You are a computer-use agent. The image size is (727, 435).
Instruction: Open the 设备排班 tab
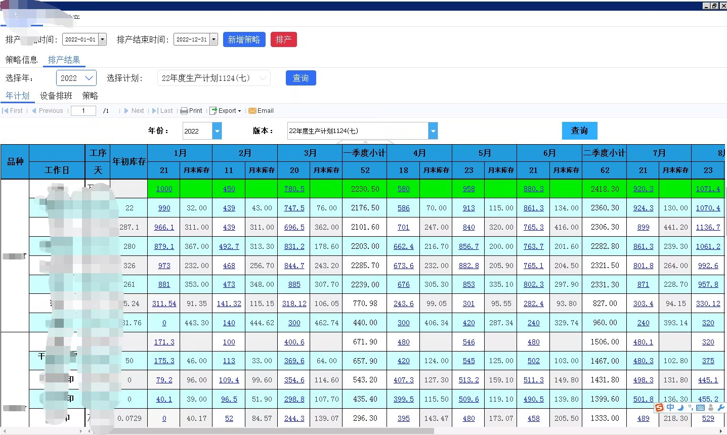point(56,96)
